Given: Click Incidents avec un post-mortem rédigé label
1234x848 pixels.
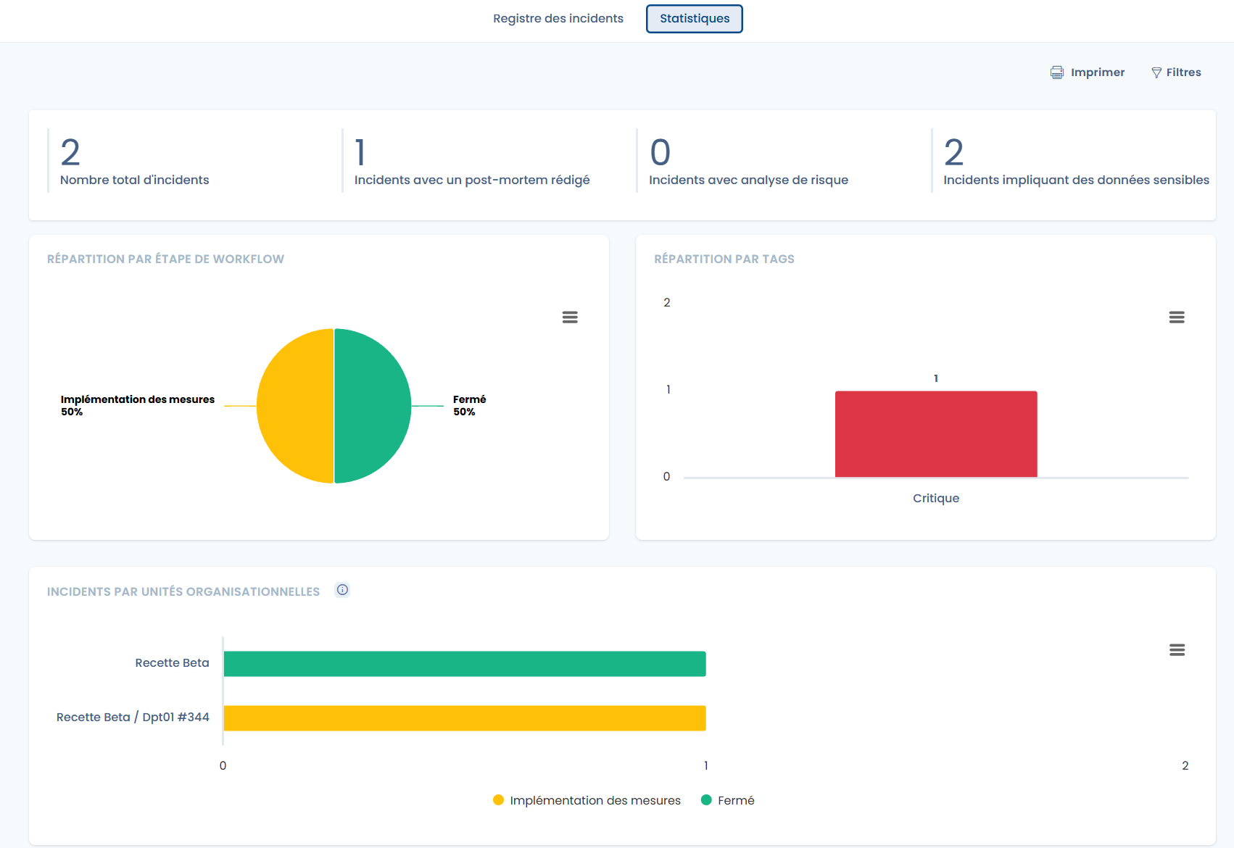Looking at the screenshot, I should pos(472,180).
